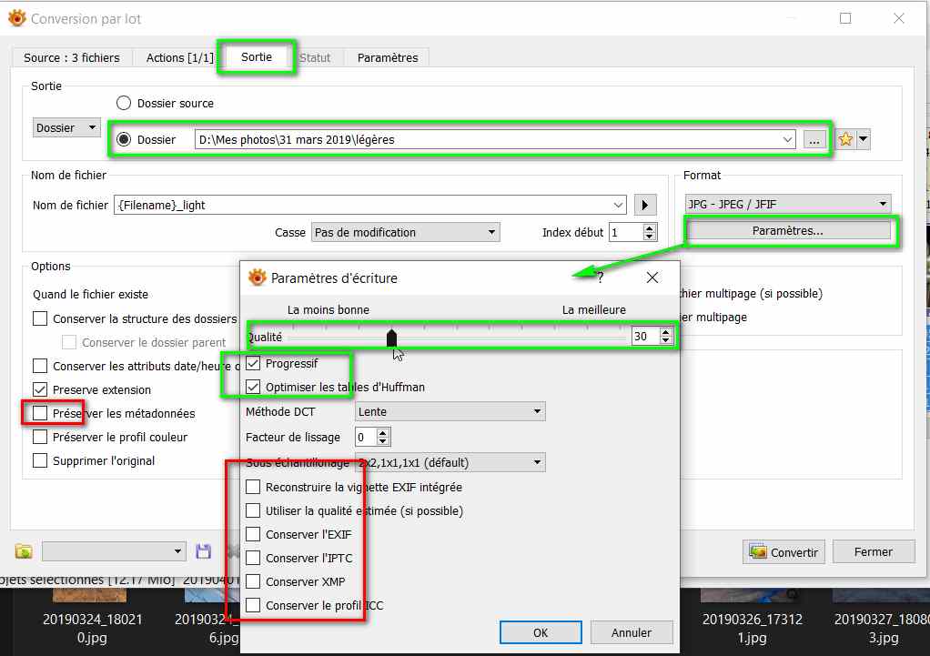Viewport: 930px width, 656px height.
Task: Increase Facteur de lissage with the up arrow
Action: click(x=383, y=433)
